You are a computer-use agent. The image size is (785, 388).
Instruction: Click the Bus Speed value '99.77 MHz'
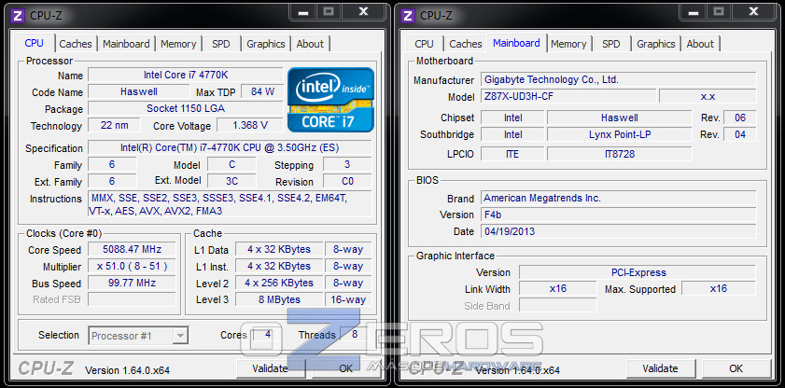133,283
